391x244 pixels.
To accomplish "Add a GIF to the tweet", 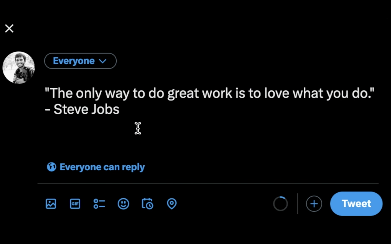I will click(75, 203).
